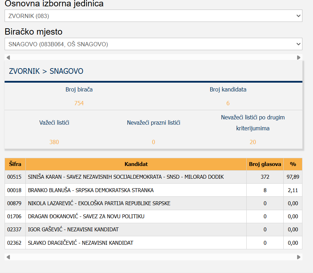Open the ZVORNIK (083) electoral unit dropdown
This screenshot has width=313, height=273.
(153, 16)
